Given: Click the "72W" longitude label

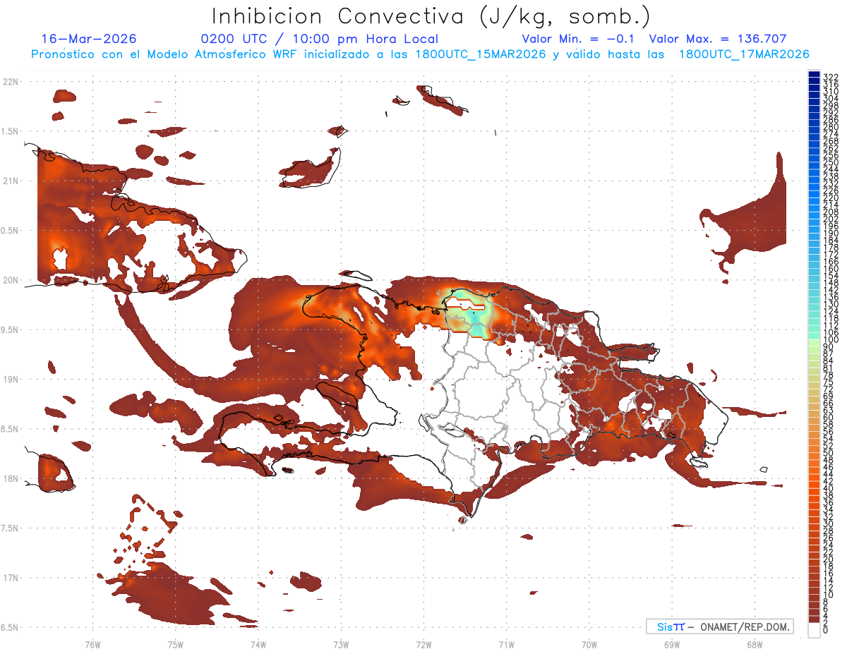Looking at the screenshot, I should (423, 644).
